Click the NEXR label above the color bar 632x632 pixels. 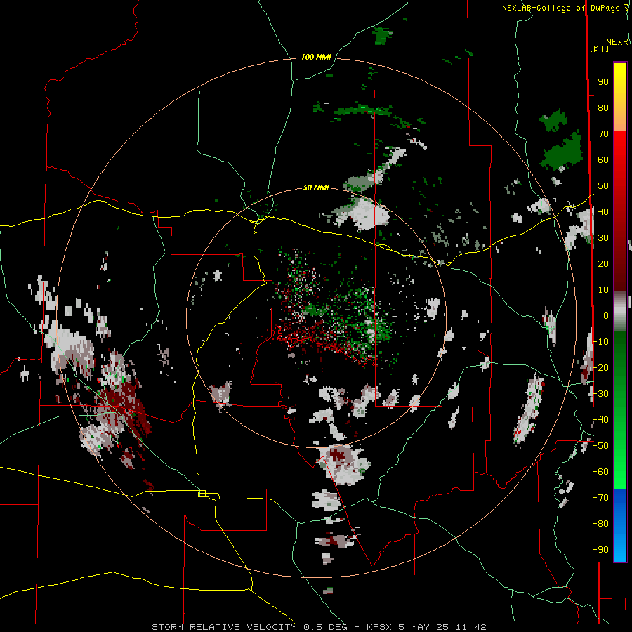pyautogui.click(x=617, y=42)
